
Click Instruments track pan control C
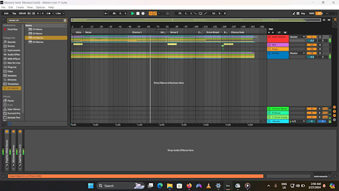point(323,41)
